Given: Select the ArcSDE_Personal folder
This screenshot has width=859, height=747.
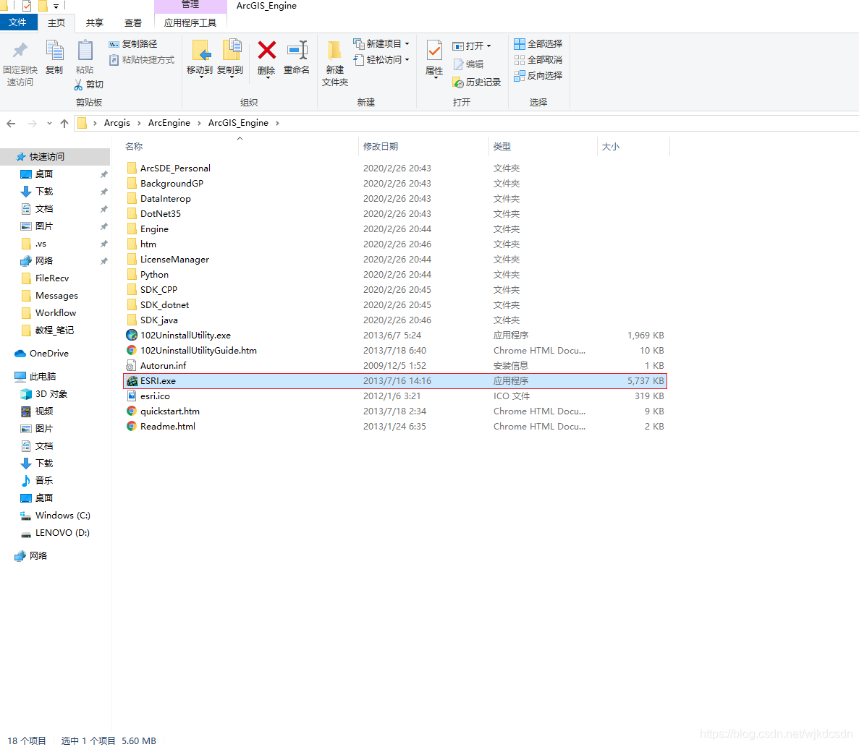Looking at the screenshot, I should [x=175, y=168].
